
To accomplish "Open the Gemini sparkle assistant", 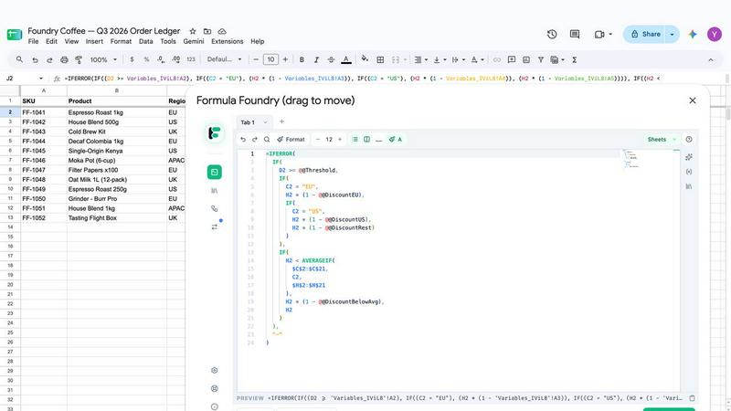I will [693, 34].
